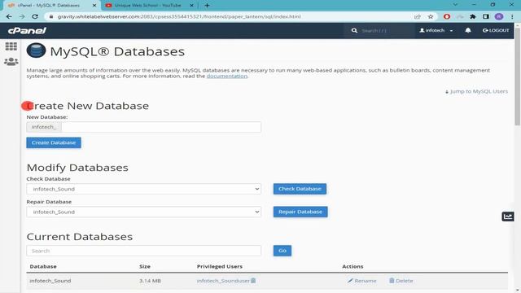Switch to the Unique Web School YouTube tab
The width and height of the screenshot is (521, 293).
click(x=149, y=6)
